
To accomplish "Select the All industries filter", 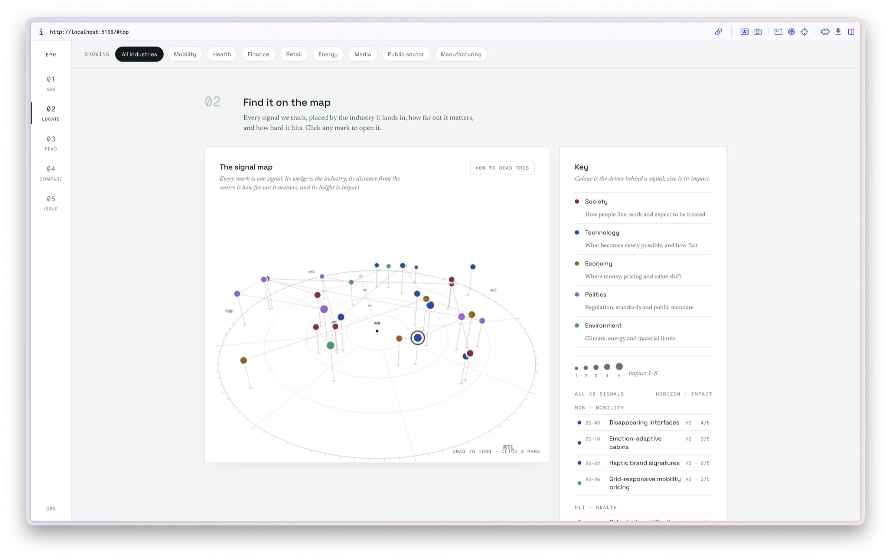I will (x=139, y=54).
